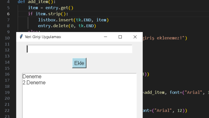This screenshot has width=209, height=118.
Task: Click '("Arial", 12))' code on line 22
Action: (x=169, y=111)
